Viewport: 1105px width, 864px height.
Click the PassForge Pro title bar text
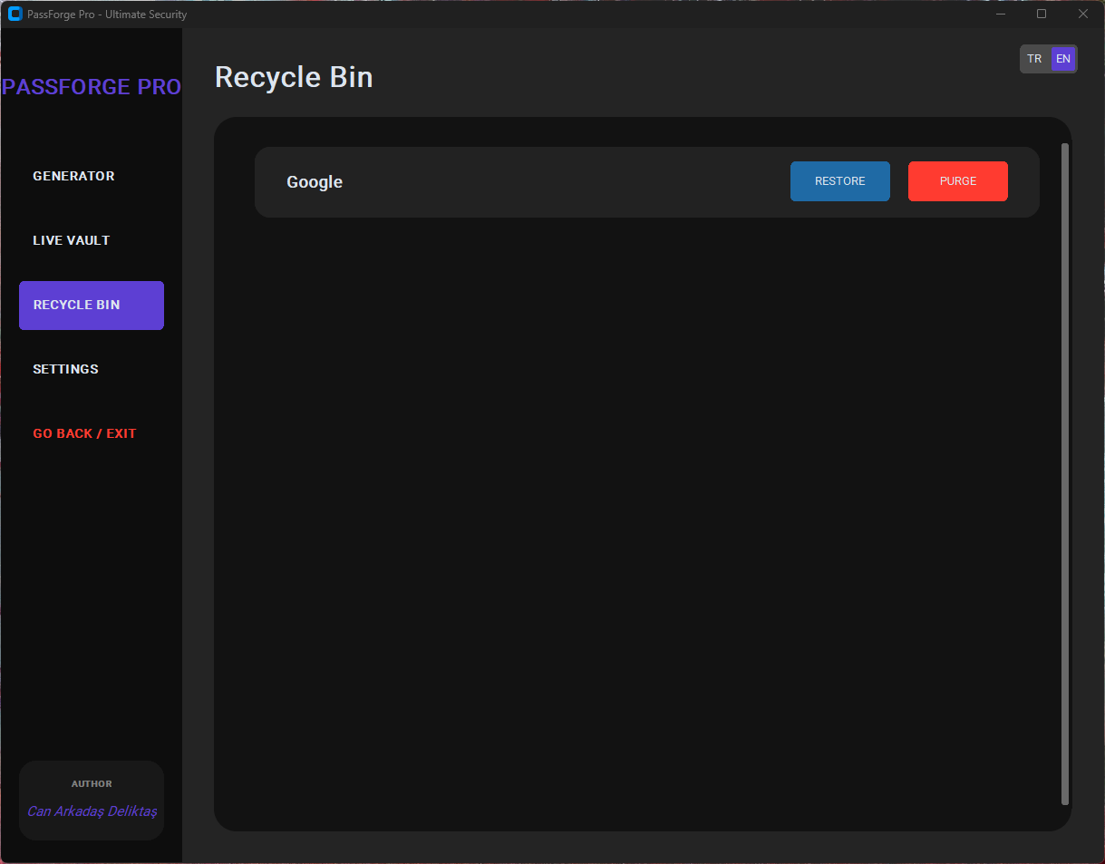pyautogui.click(x=106, y=14)
